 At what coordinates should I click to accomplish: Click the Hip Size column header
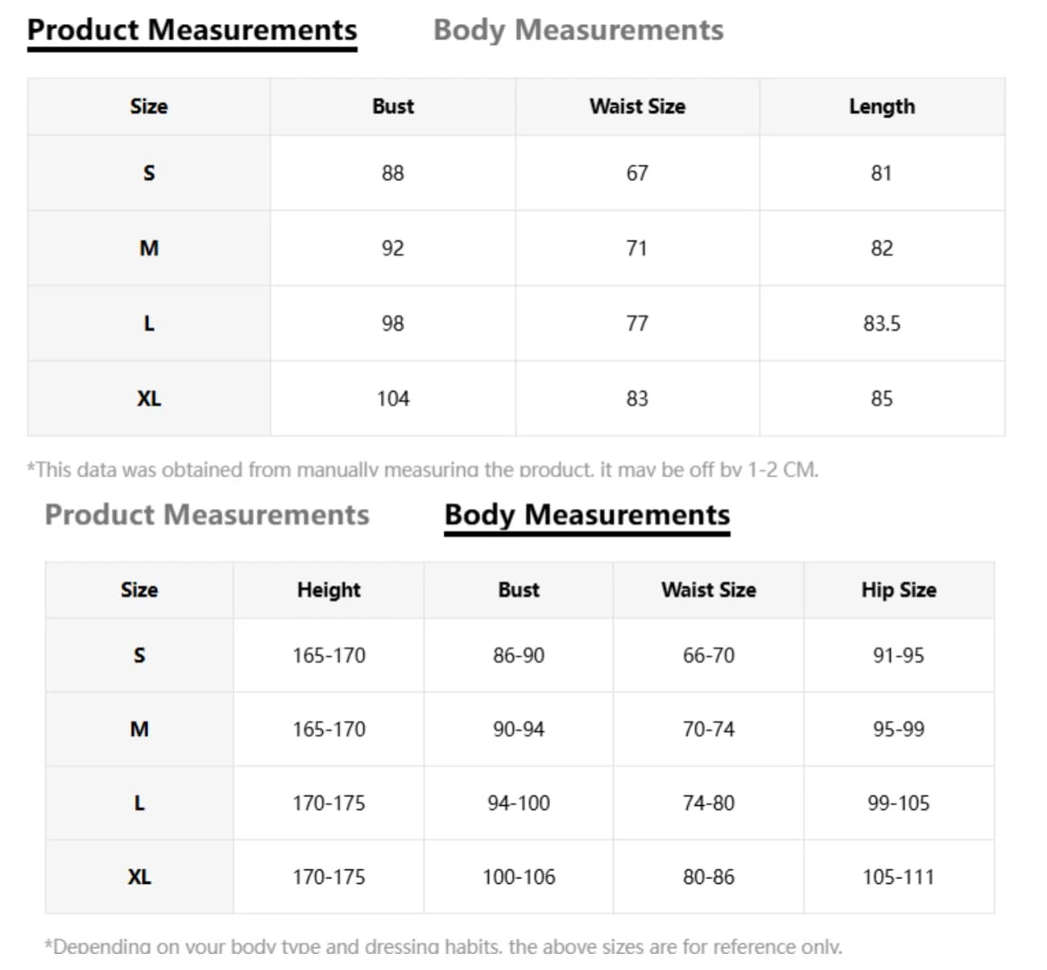tap(899, 590)
